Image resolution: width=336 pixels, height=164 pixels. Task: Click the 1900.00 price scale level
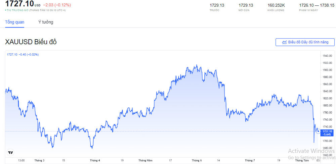(x=327, y=70)
